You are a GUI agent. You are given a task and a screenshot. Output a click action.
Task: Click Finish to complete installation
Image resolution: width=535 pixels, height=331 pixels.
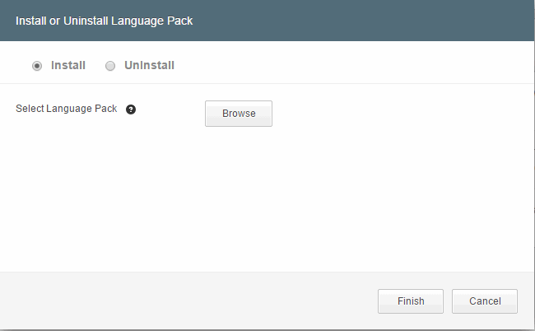(x=411, y=301)
